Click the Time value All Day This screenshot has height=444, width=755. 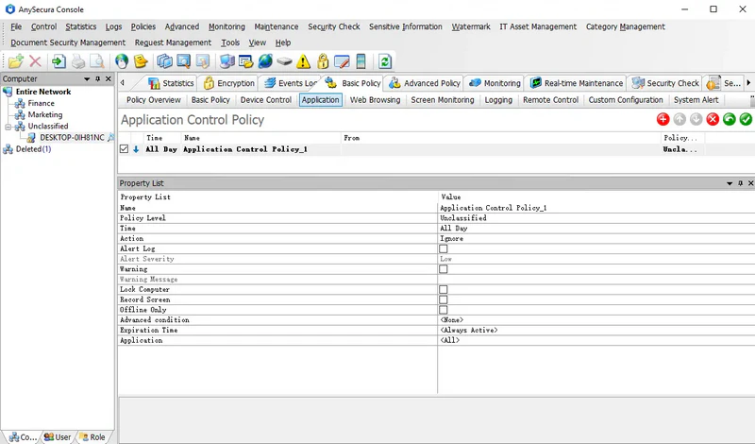454,228
